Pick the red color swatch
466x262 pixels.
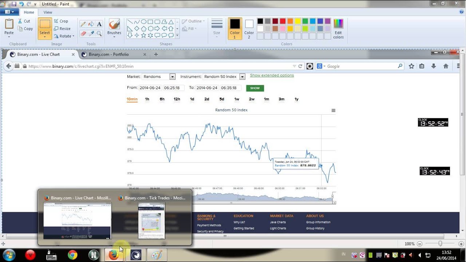pyautogui.click(x=283, y=21)
